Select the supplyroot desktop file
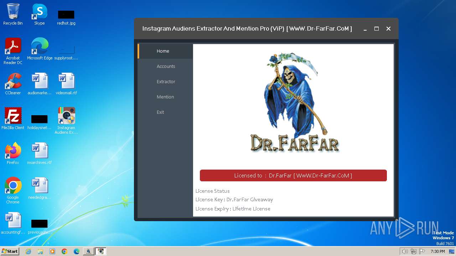This screenshot has height=256, width=456. (x=66, y=53)
